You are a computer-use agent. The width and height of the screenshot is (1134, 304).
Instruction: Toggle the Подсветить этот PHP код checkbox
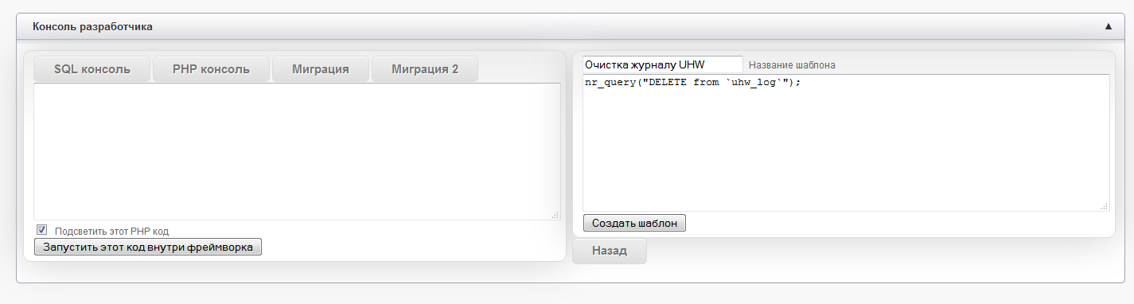42,230
